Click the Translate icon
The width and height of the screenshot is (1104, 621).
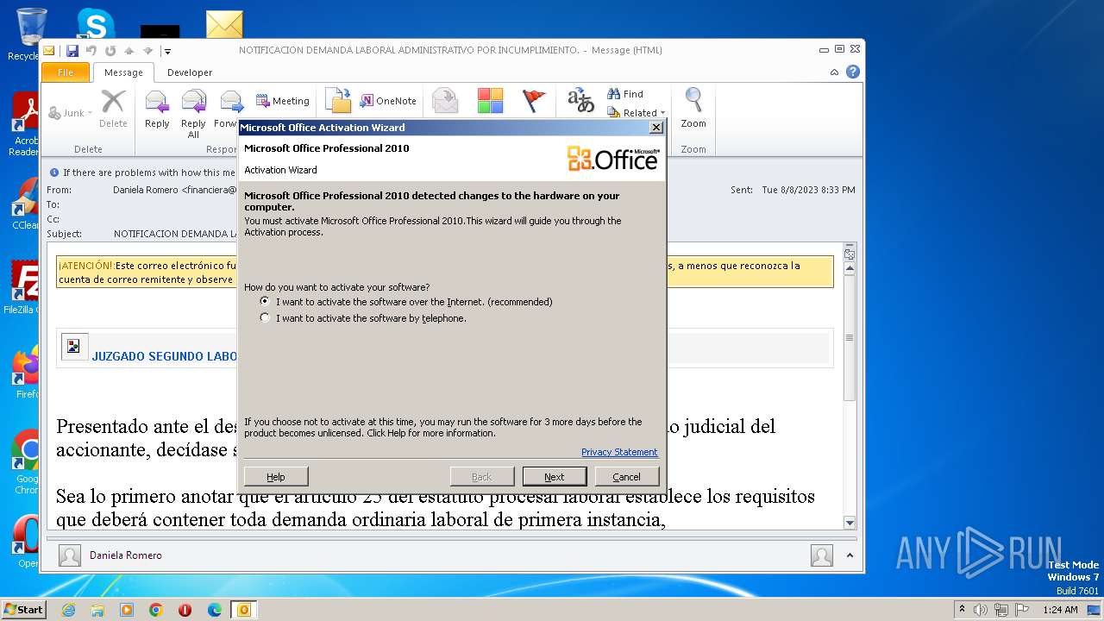580,101
